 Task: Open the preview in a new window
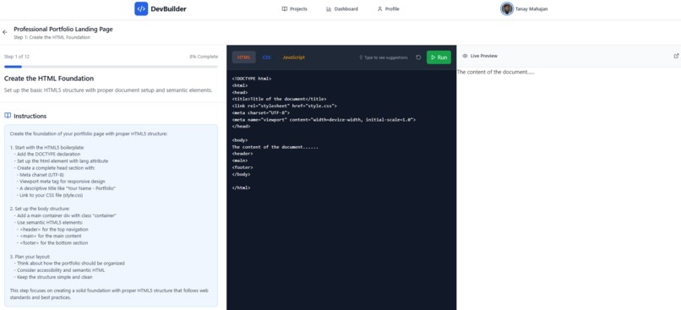[x=676, y=56]
